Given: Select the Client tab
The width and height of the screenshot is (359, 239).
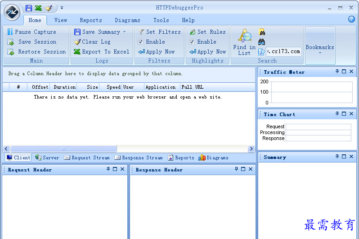Looking at the screenshot, I should [18, 158].
